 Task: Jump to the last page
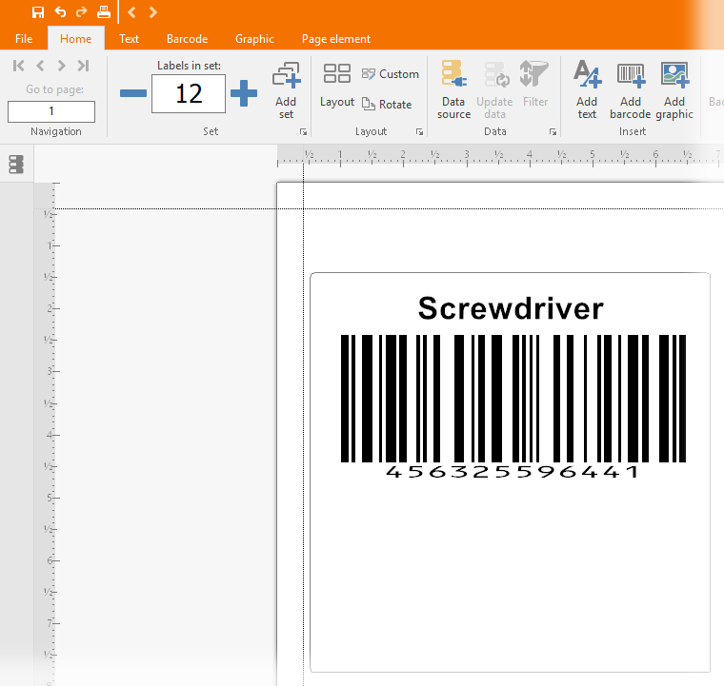pos(83,66)
